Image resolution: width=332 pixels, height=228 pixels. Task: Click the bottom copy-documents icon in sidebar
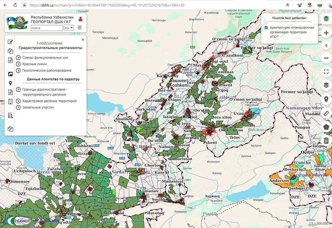[x=10, y=129]
